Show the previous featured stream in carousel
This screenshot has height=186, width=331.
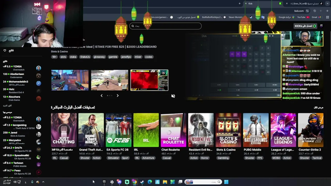pos(101,96)
